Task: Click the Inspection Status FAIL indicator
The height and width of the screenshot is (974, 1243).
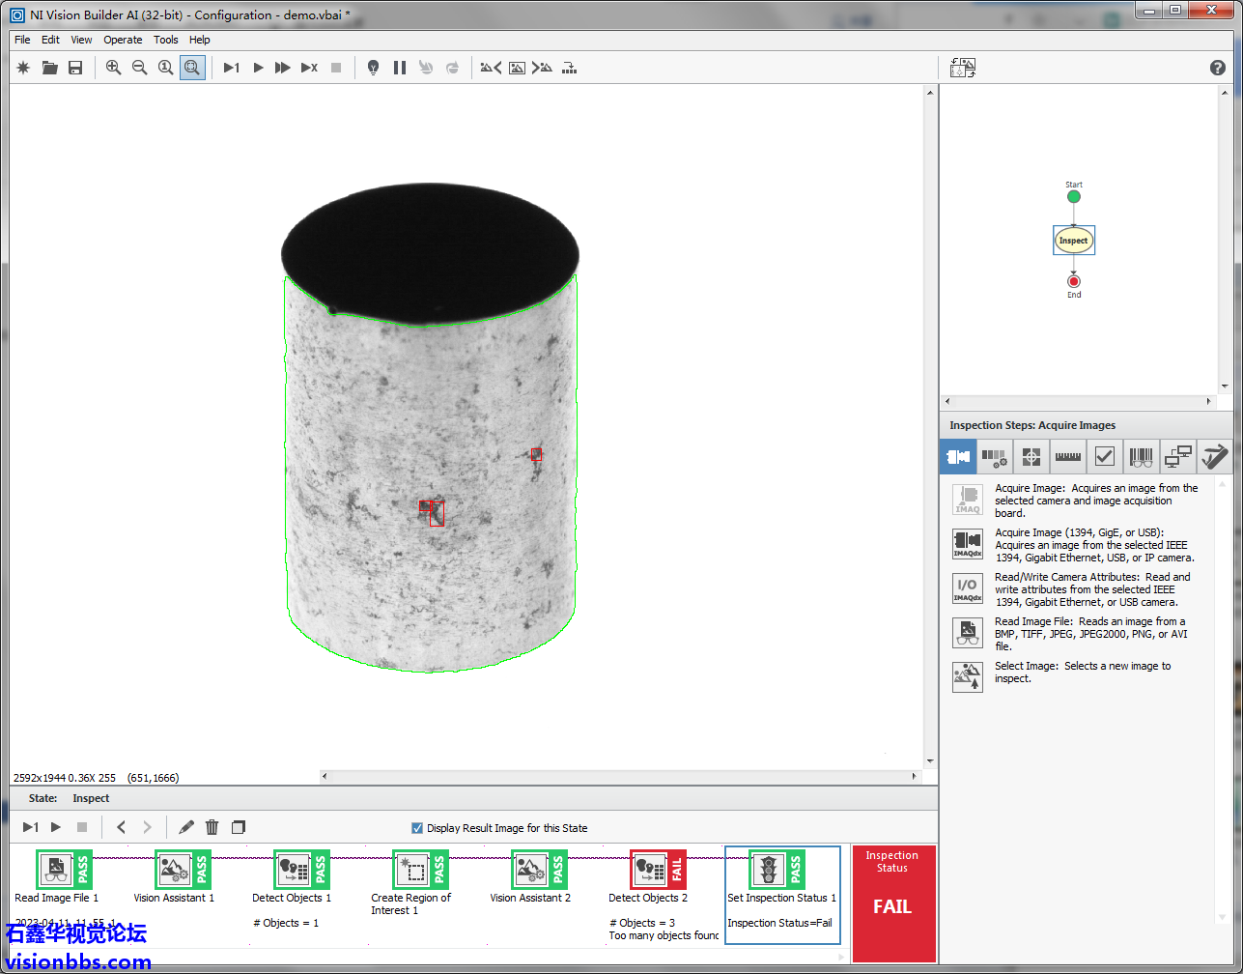Action: [x=893, y=904]
